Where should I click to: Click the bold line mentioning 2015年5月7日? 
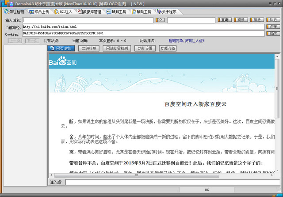[x=166, y=163]
